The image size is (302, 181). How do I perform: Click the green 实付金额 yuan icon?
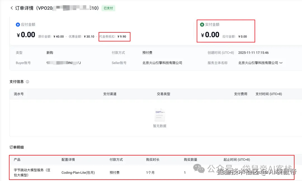202,25
